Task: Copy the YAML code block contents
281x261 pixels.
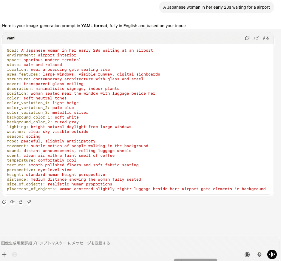Action: pos(257,38)
